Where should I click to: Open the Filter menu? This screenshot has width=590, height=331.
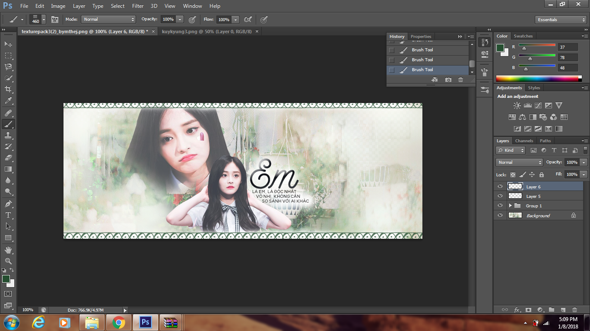click(x=138, y=6)
